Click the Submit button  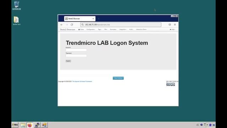tap(68, 61)
